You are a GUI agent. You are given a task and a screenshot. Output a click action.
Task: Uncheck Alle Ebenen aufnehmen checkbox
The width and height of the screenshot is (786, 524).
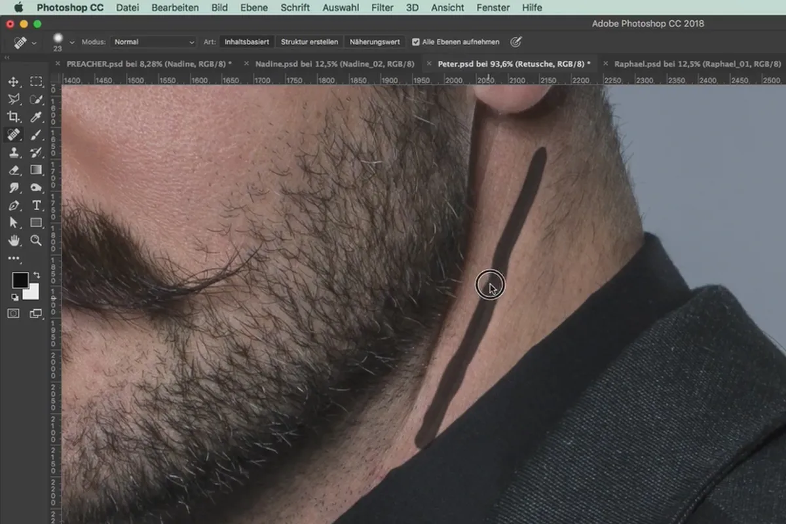[416, 42]
